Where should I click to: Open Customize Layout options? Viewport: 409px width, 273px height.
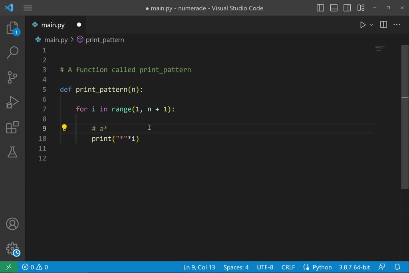pos(361,8)
